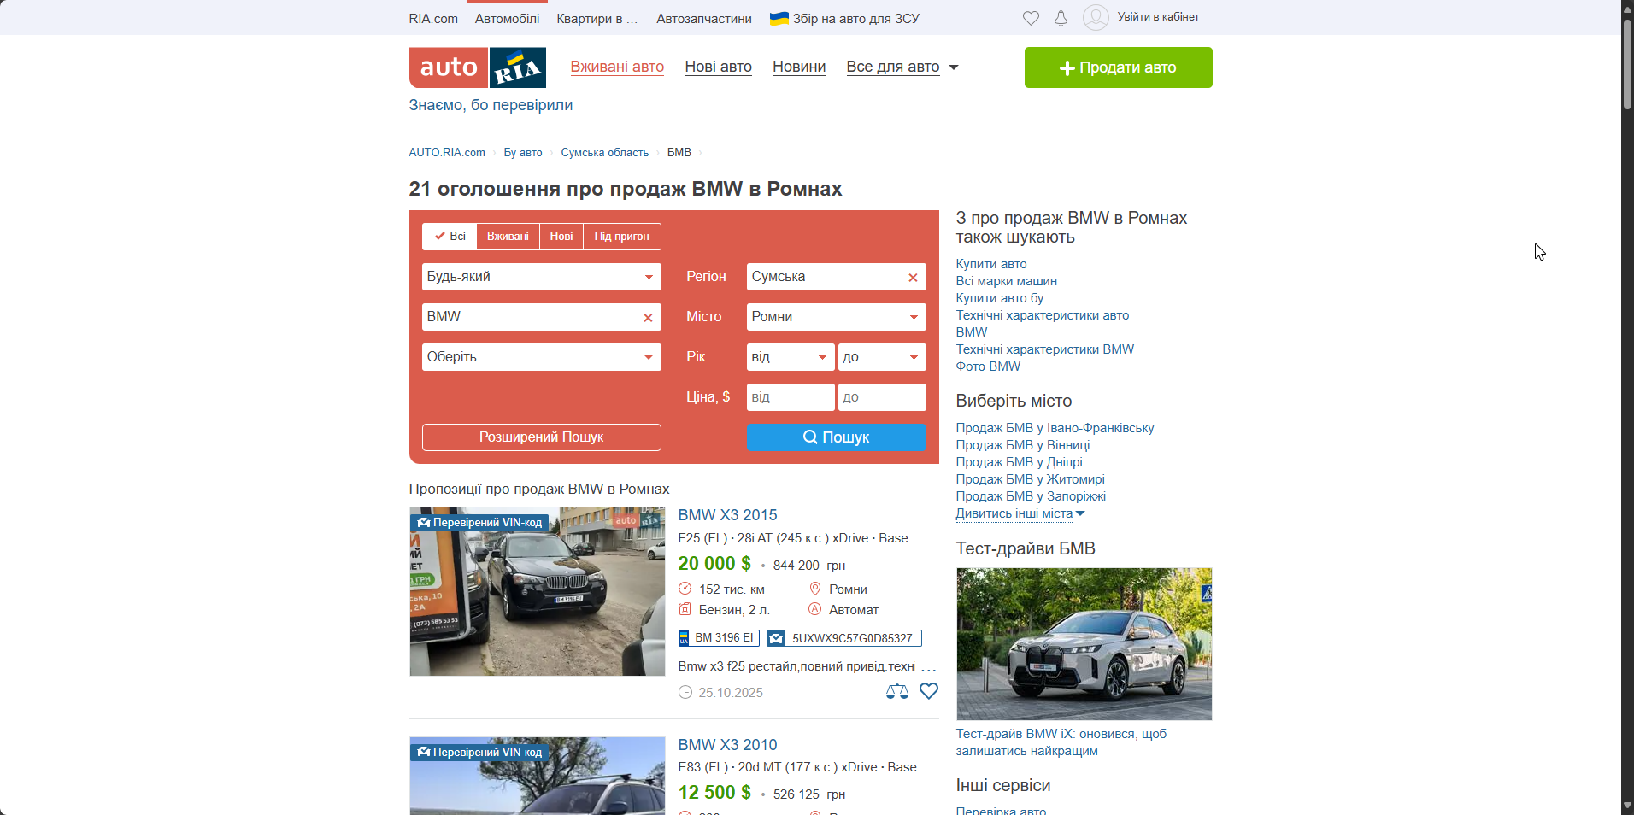
Task: Click the AUTO.RIA logo
Action: pyautogui.click(x=478, y=67)
